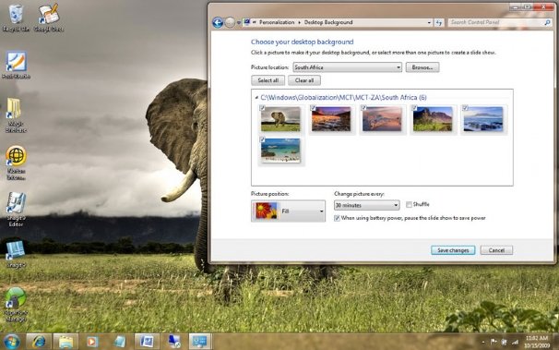This screenshot has width=559, height=350.
Task: Uncheck the elephant wallpaper thumbnail checkbox
Action: pos(262,108)
